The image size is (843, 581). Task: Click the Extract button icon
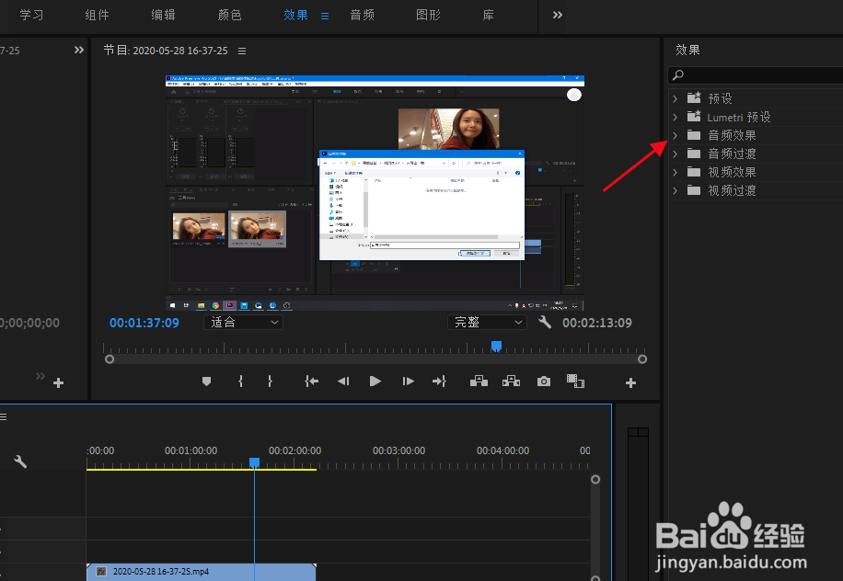coord(511,382)
